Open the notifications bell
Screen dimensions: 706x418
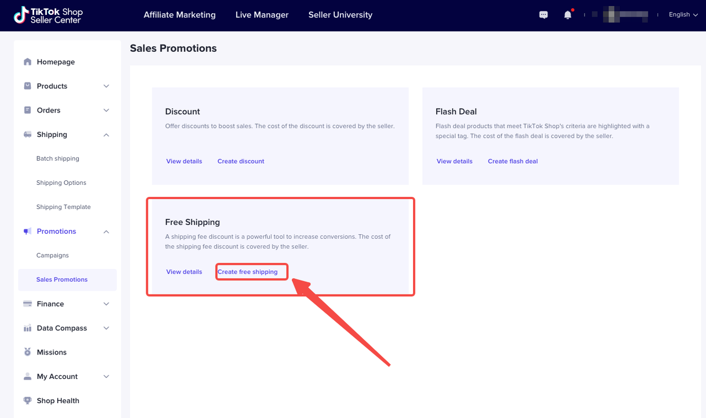[x=568, y=15]
